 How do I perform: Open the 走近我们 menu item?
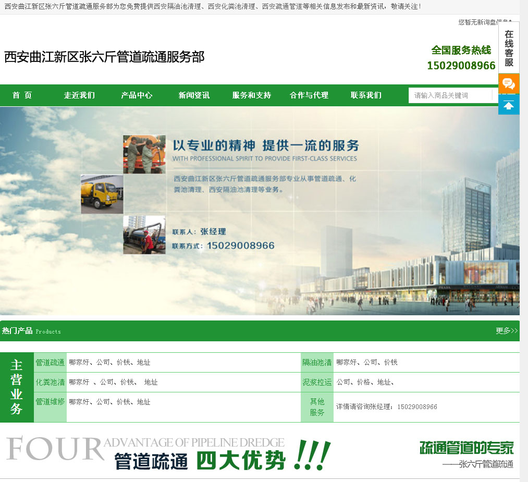coord(79,95)
